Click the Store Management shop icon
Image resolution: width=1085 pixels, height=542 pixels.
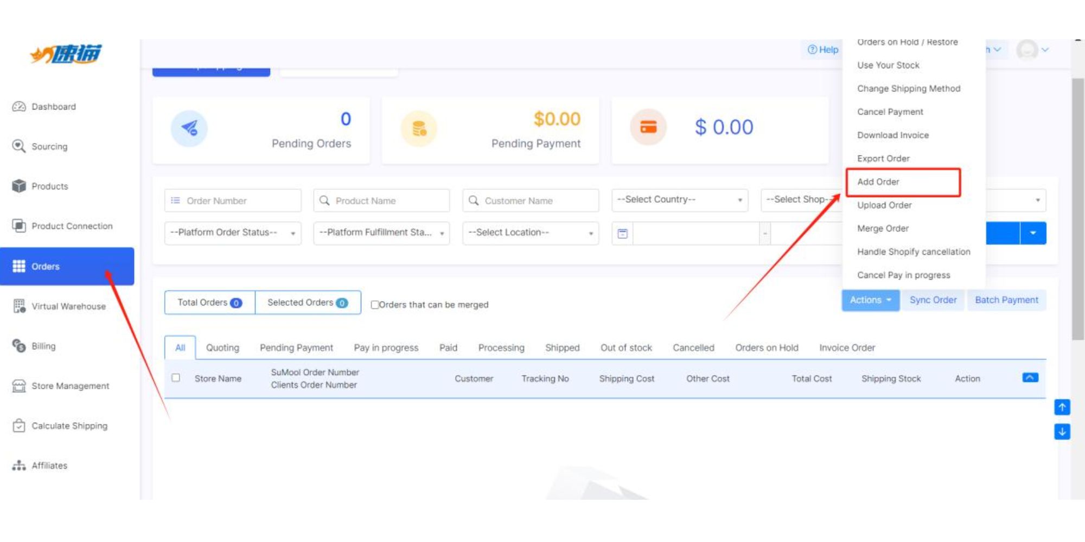[19, 386]
